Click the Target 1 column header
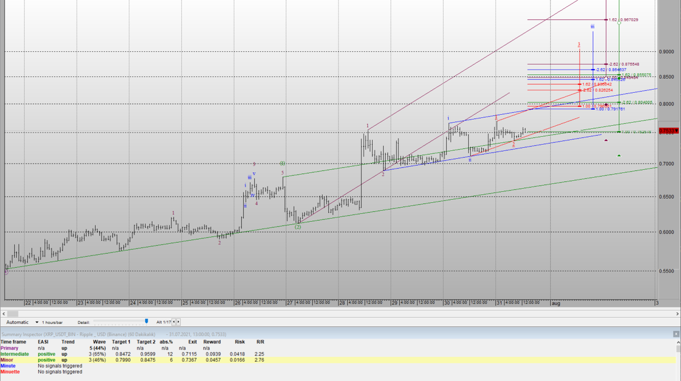The width and height of the screenshot is (681, 381). click(x=121, y=342)
